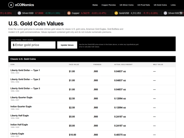184x138 pixels.
Task: Click Liberty Eagle $10.00 face value
Action: click(x=73, y=135)
